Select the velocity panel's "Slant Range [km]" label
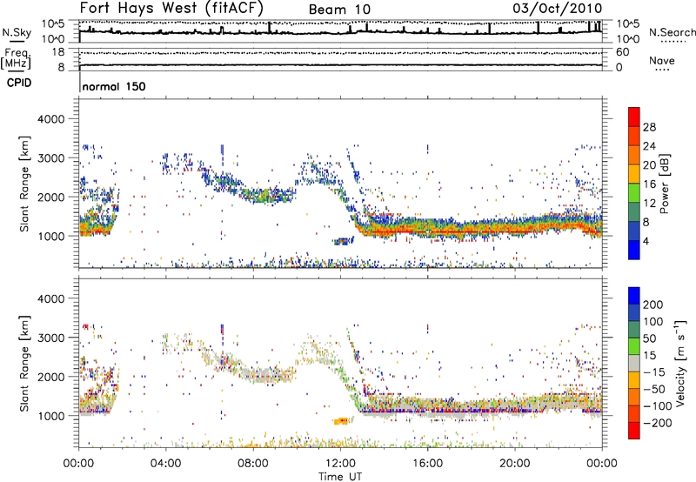Screen dimensions: 696x482 (24, 364)
